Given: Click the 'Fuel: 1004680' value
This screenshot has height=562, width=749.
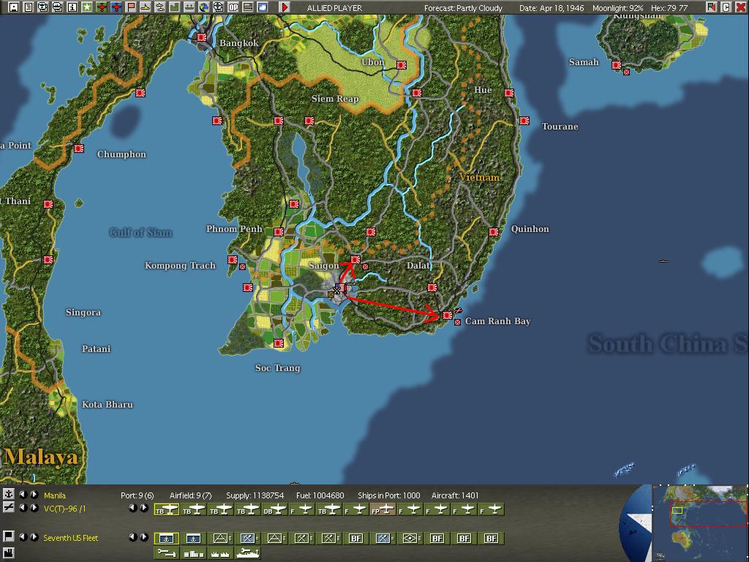Looking at the screenshot, I should [320, 495].
